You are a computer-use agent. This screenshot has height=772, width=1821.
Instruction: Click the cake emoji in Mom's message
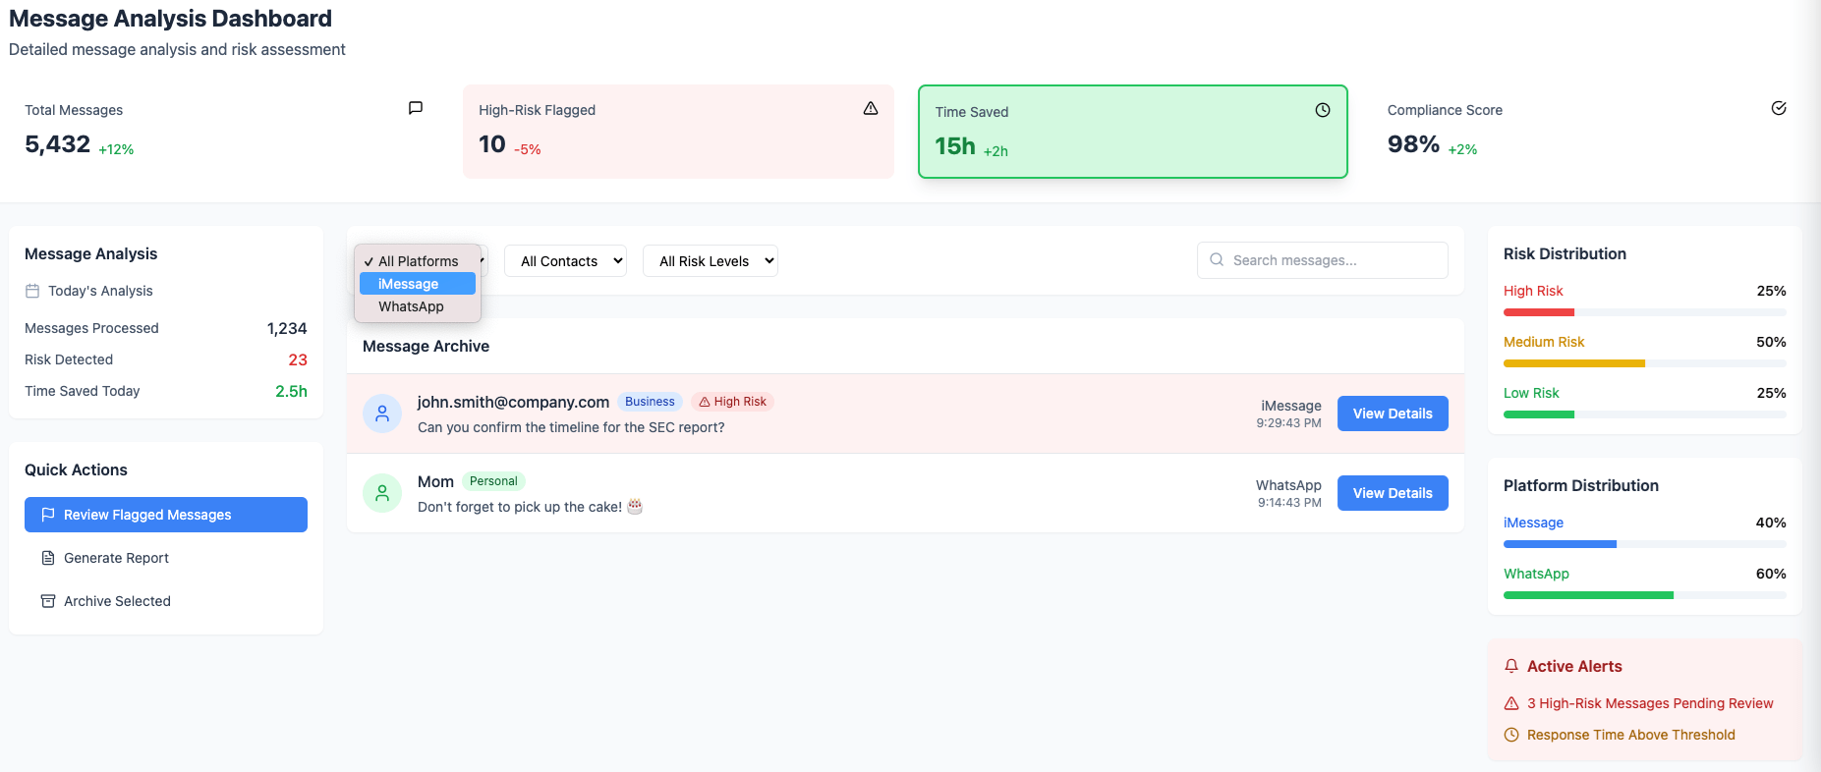(635, 507)
